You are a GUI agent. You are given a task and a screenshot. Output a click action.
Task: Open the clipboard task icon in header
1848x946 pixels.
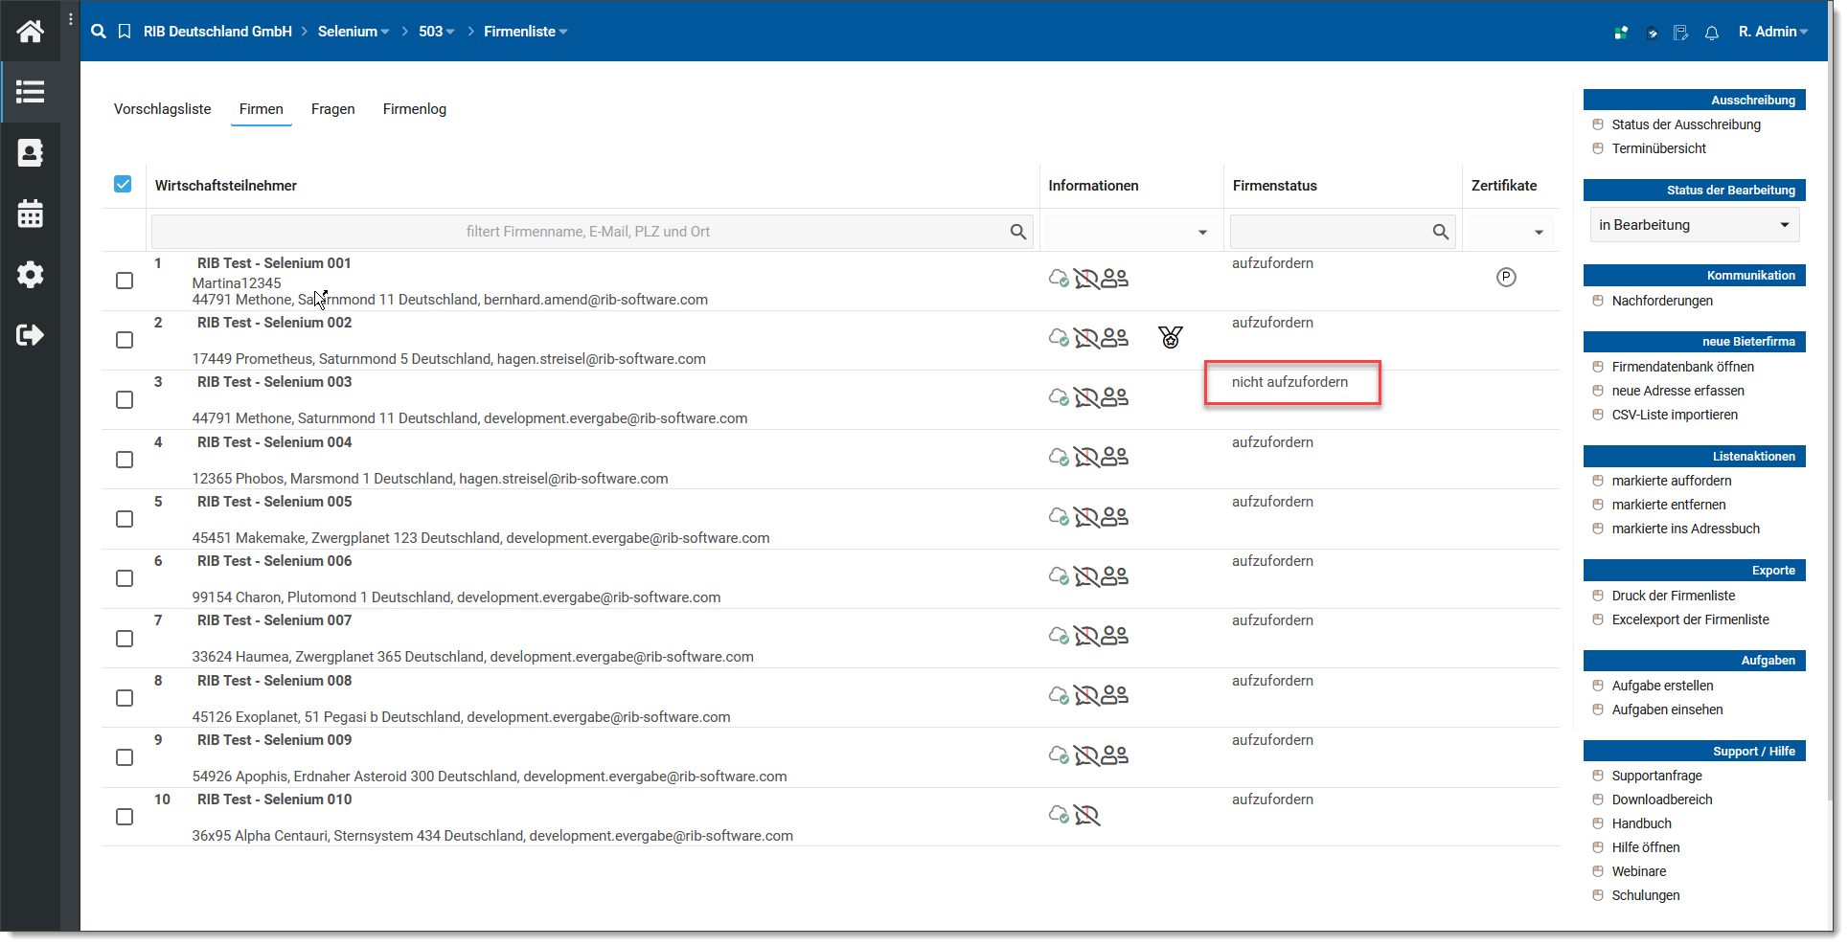[x=1652, y=33]
